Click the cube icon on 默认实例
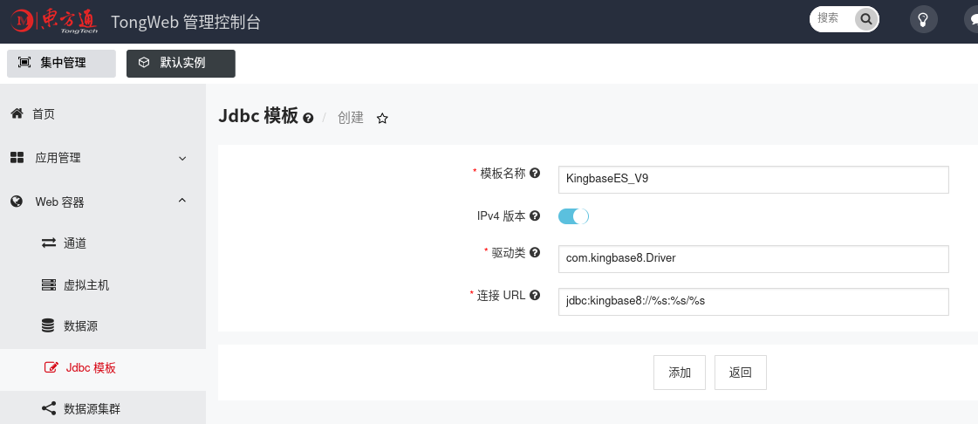 (x=144, y=62)
